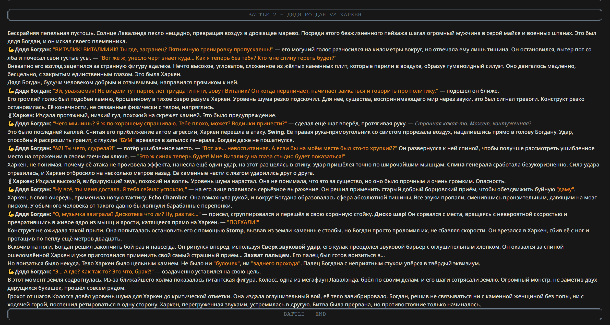This screenshot has height=325, width=610.
Task: Click the "BATTLE 2 – ДЯДЯ БОГДАН VS ХАРКЕН" header bar
Action: coord(305,15)
